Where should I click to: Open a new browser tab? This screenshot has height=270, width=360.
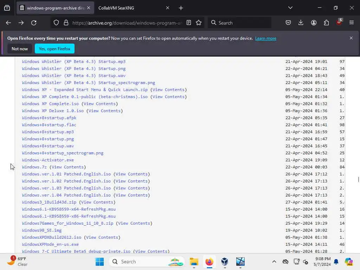click(x=181, y=8)
